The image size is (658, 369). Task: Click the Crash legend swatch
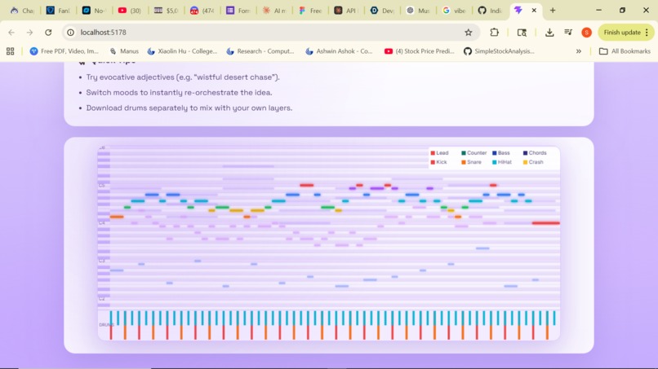(525, 162)
